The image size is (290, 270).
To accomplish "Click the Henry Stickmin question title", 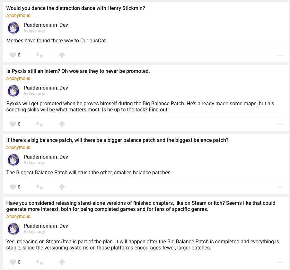I will 76,8.
